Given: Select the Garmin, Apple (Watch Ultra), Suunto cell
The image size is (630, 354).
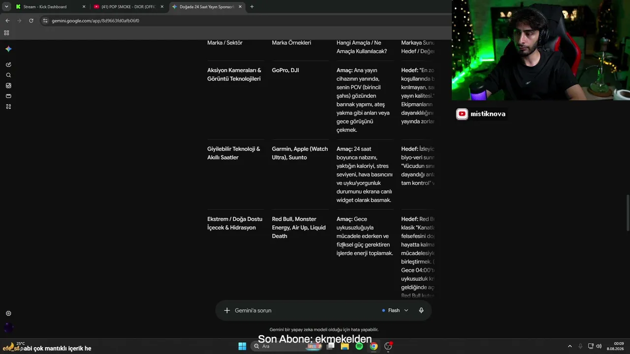Looking at the screenshot, I should point(300,153).
